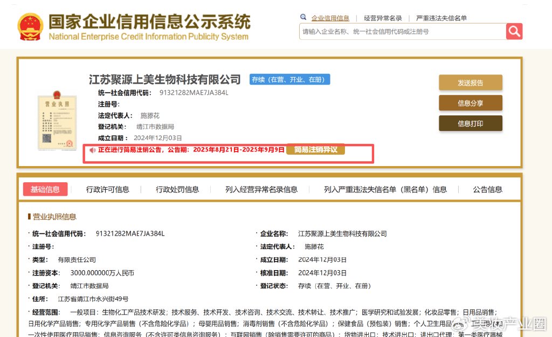Click the 登记机关 value in license section
The height and width of the screenshot is (337, 552).
tap(89, 286)
